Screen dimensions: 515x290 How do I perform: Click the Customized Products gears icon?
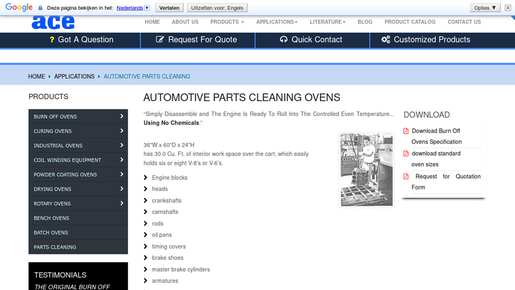pyautogui.click(x=386, y=39)
